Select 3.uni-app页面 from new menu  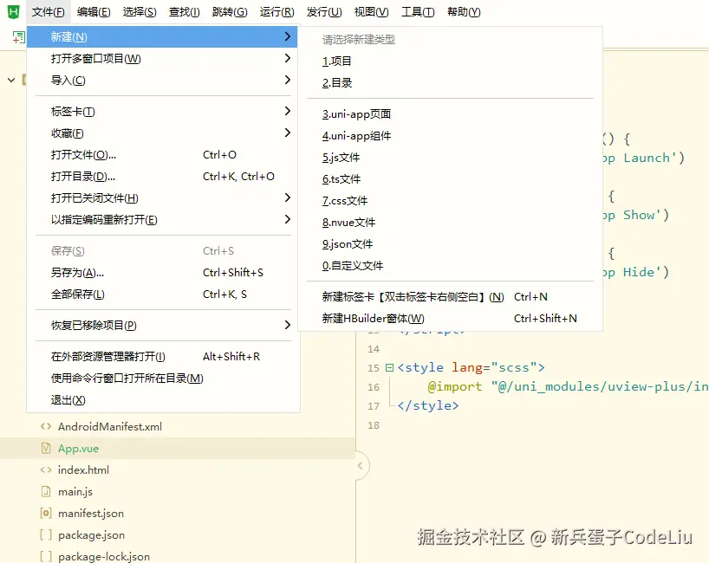tap(356, 113)
